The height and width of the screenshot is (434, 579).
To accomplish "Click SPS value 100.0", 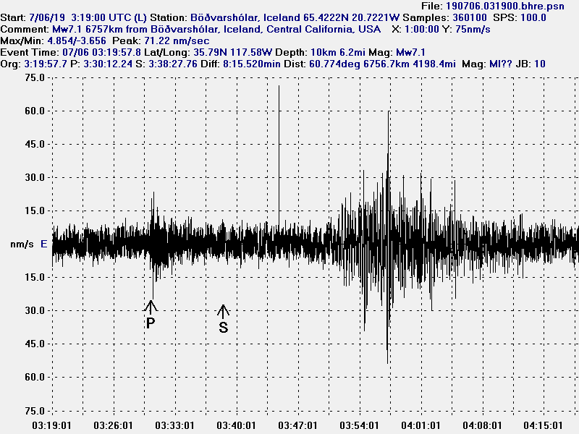I will 533,17.
